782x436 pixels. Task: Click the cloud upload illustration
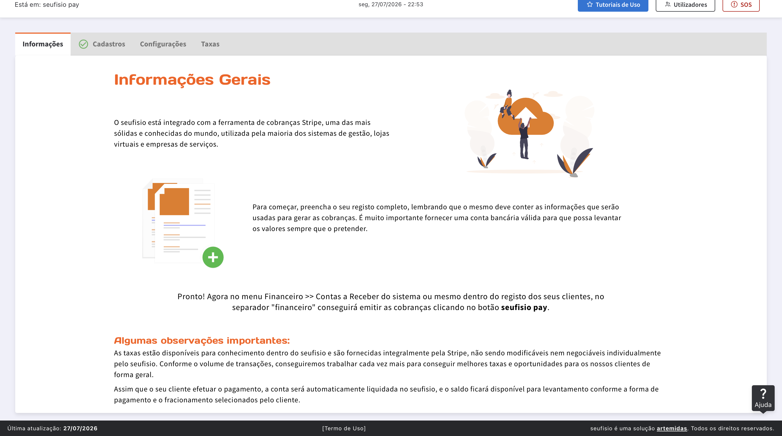point(529,133)
